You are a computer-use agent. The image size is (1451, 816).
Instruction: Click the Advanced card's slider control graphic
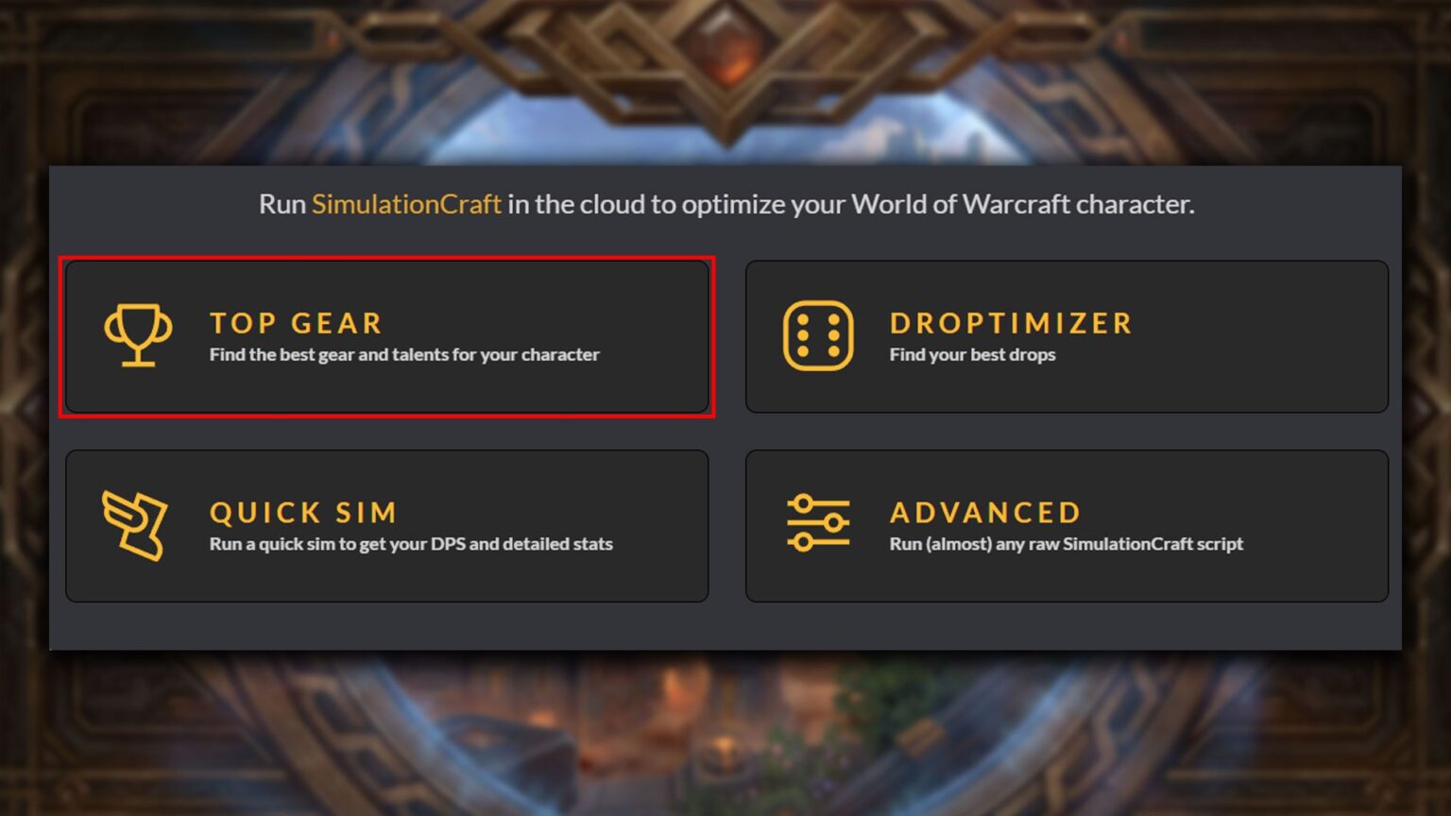click(819, 524)
